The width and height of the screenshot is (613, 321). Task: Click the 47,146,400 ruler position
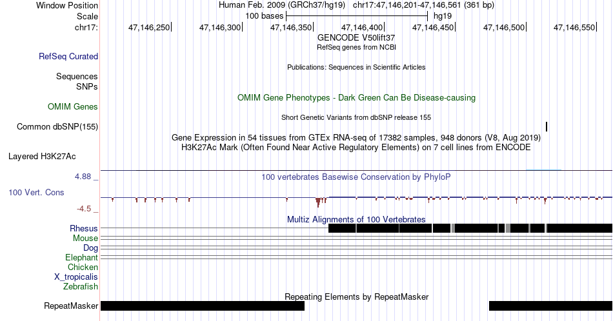tap(362, 27)
